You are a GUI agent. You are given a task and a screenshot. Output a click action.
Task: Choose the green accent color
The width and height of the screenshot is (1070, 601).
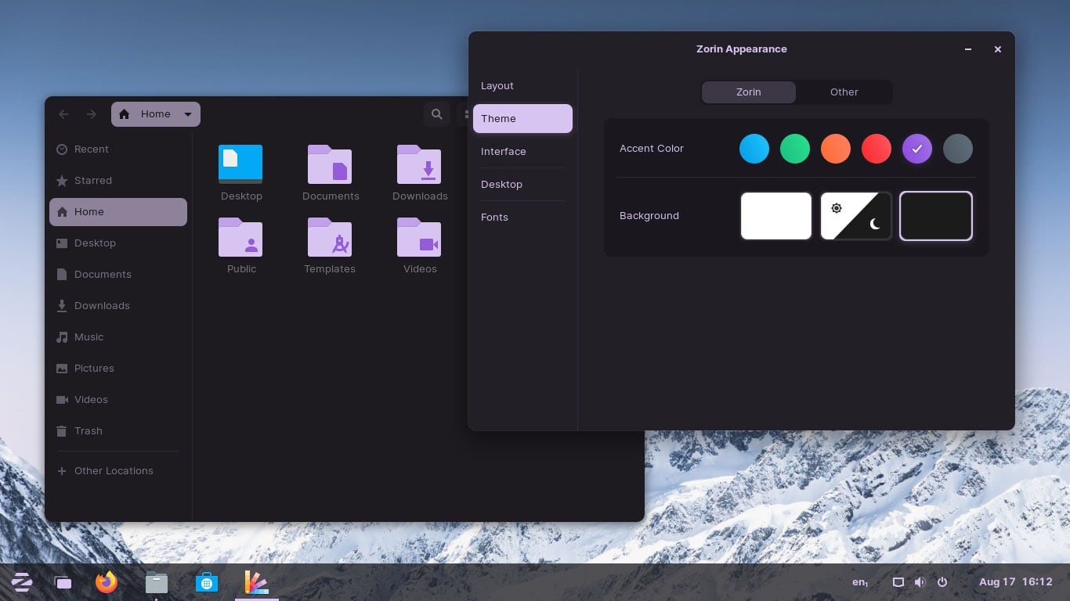point(794,149)
